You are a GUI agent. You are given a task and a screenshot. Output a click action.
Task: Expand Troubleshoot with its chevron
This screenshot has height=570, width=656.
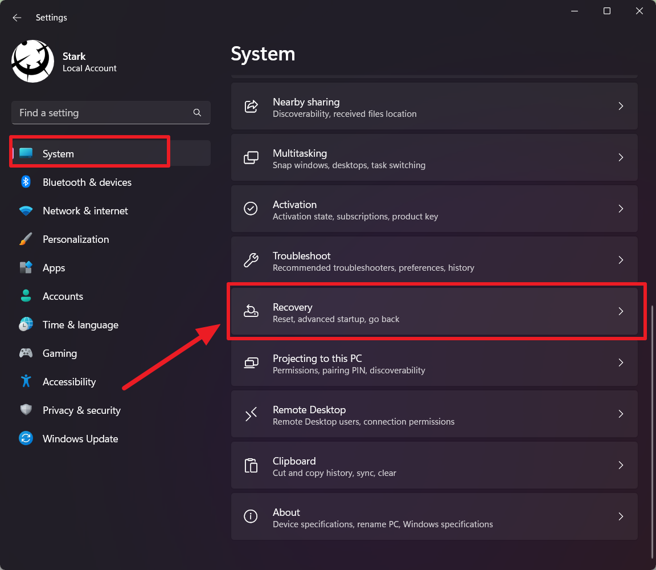[x=621, y=260]
